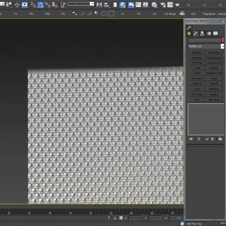Click the Use Pivot Point Center icon
This screenshot has height=226, width=226.
(9, 5)
